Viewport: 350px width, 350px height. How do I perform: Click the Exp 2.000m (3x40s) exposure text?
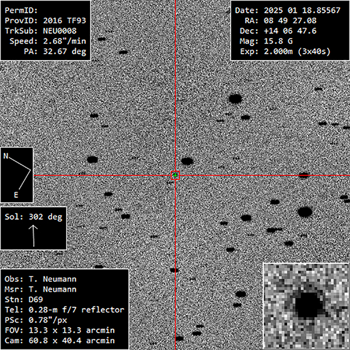click(x=289, y=51)
